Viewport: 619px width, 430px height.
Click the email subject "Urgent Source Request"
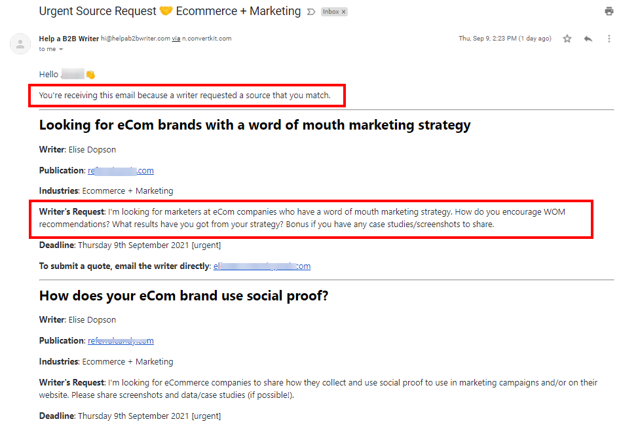98,11
